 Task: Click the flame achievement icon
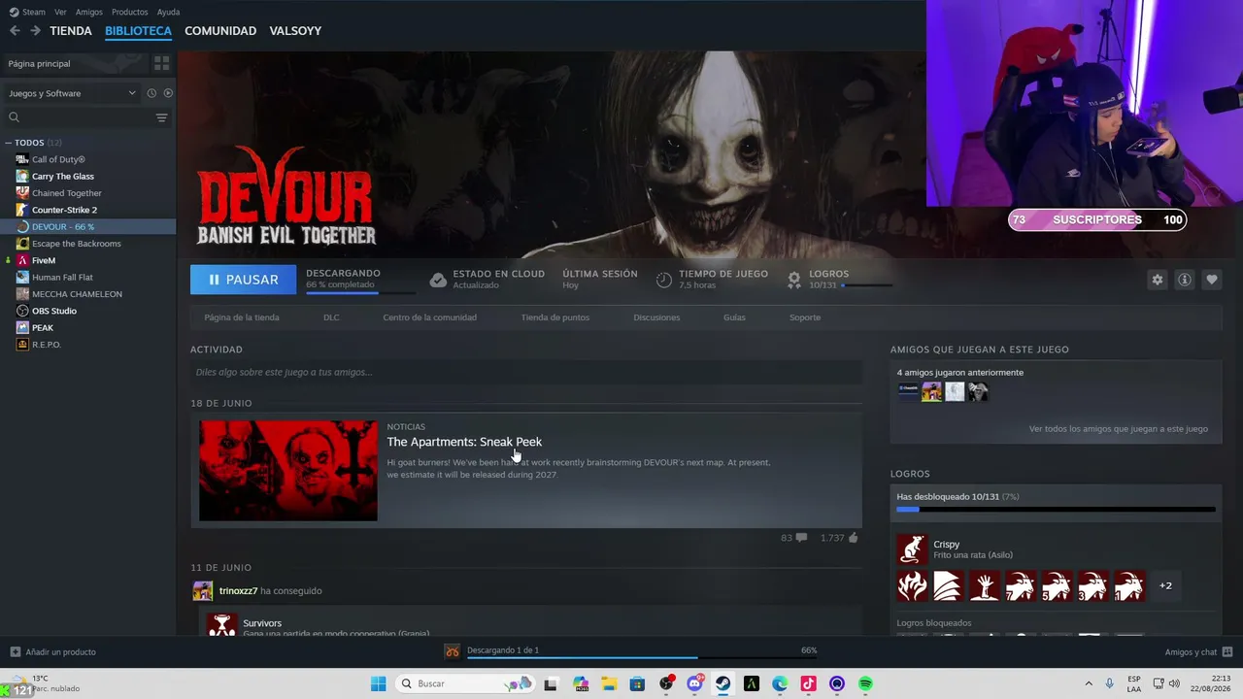pos(912,585)
